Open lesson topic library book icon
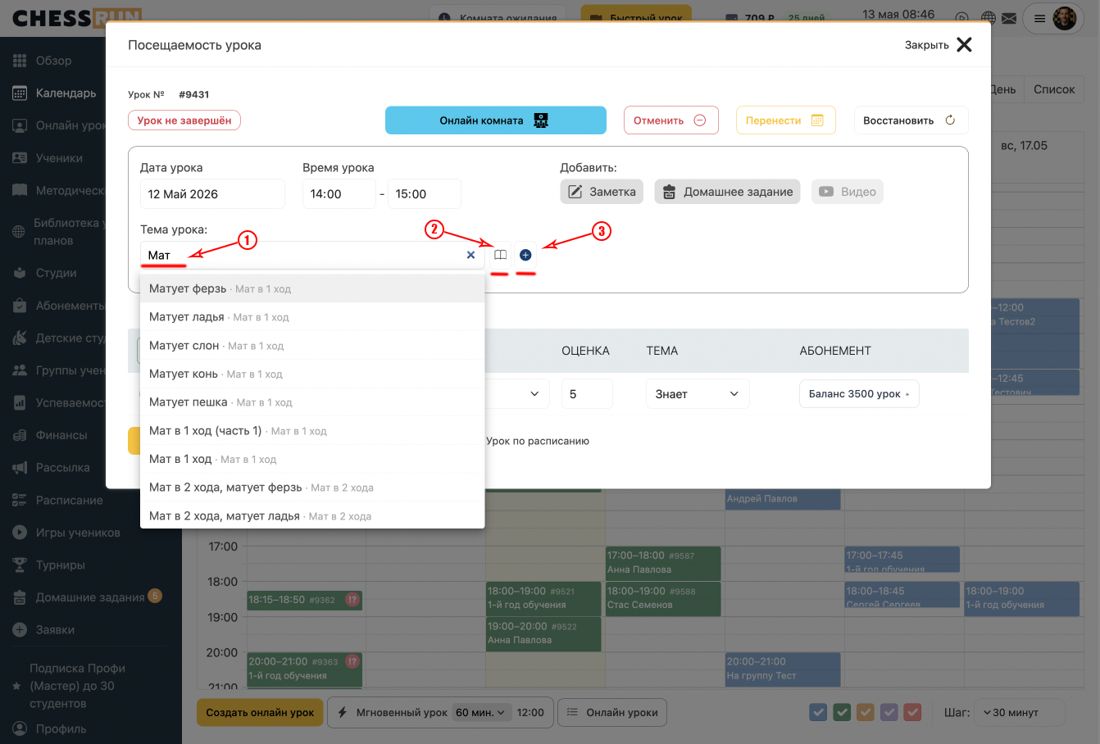1100x744 pixels. click(500, 255)
